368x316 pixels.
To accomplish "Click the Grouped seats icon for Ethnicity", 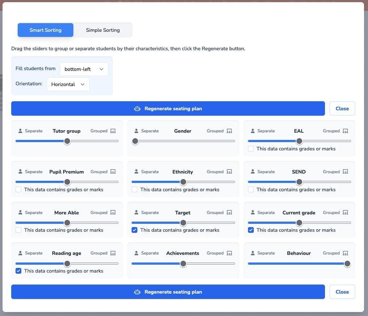I will [x=229, y=172].
